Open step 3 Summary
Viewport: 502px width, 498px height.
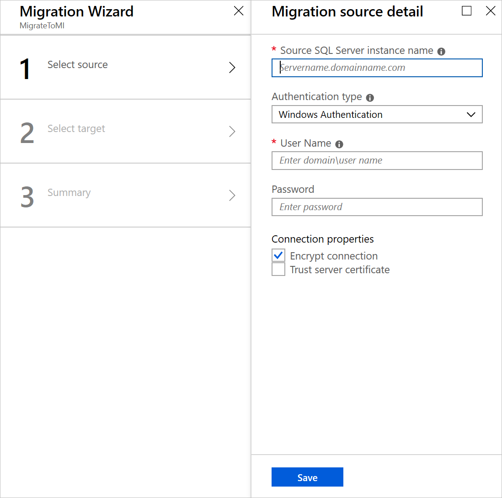69,193
